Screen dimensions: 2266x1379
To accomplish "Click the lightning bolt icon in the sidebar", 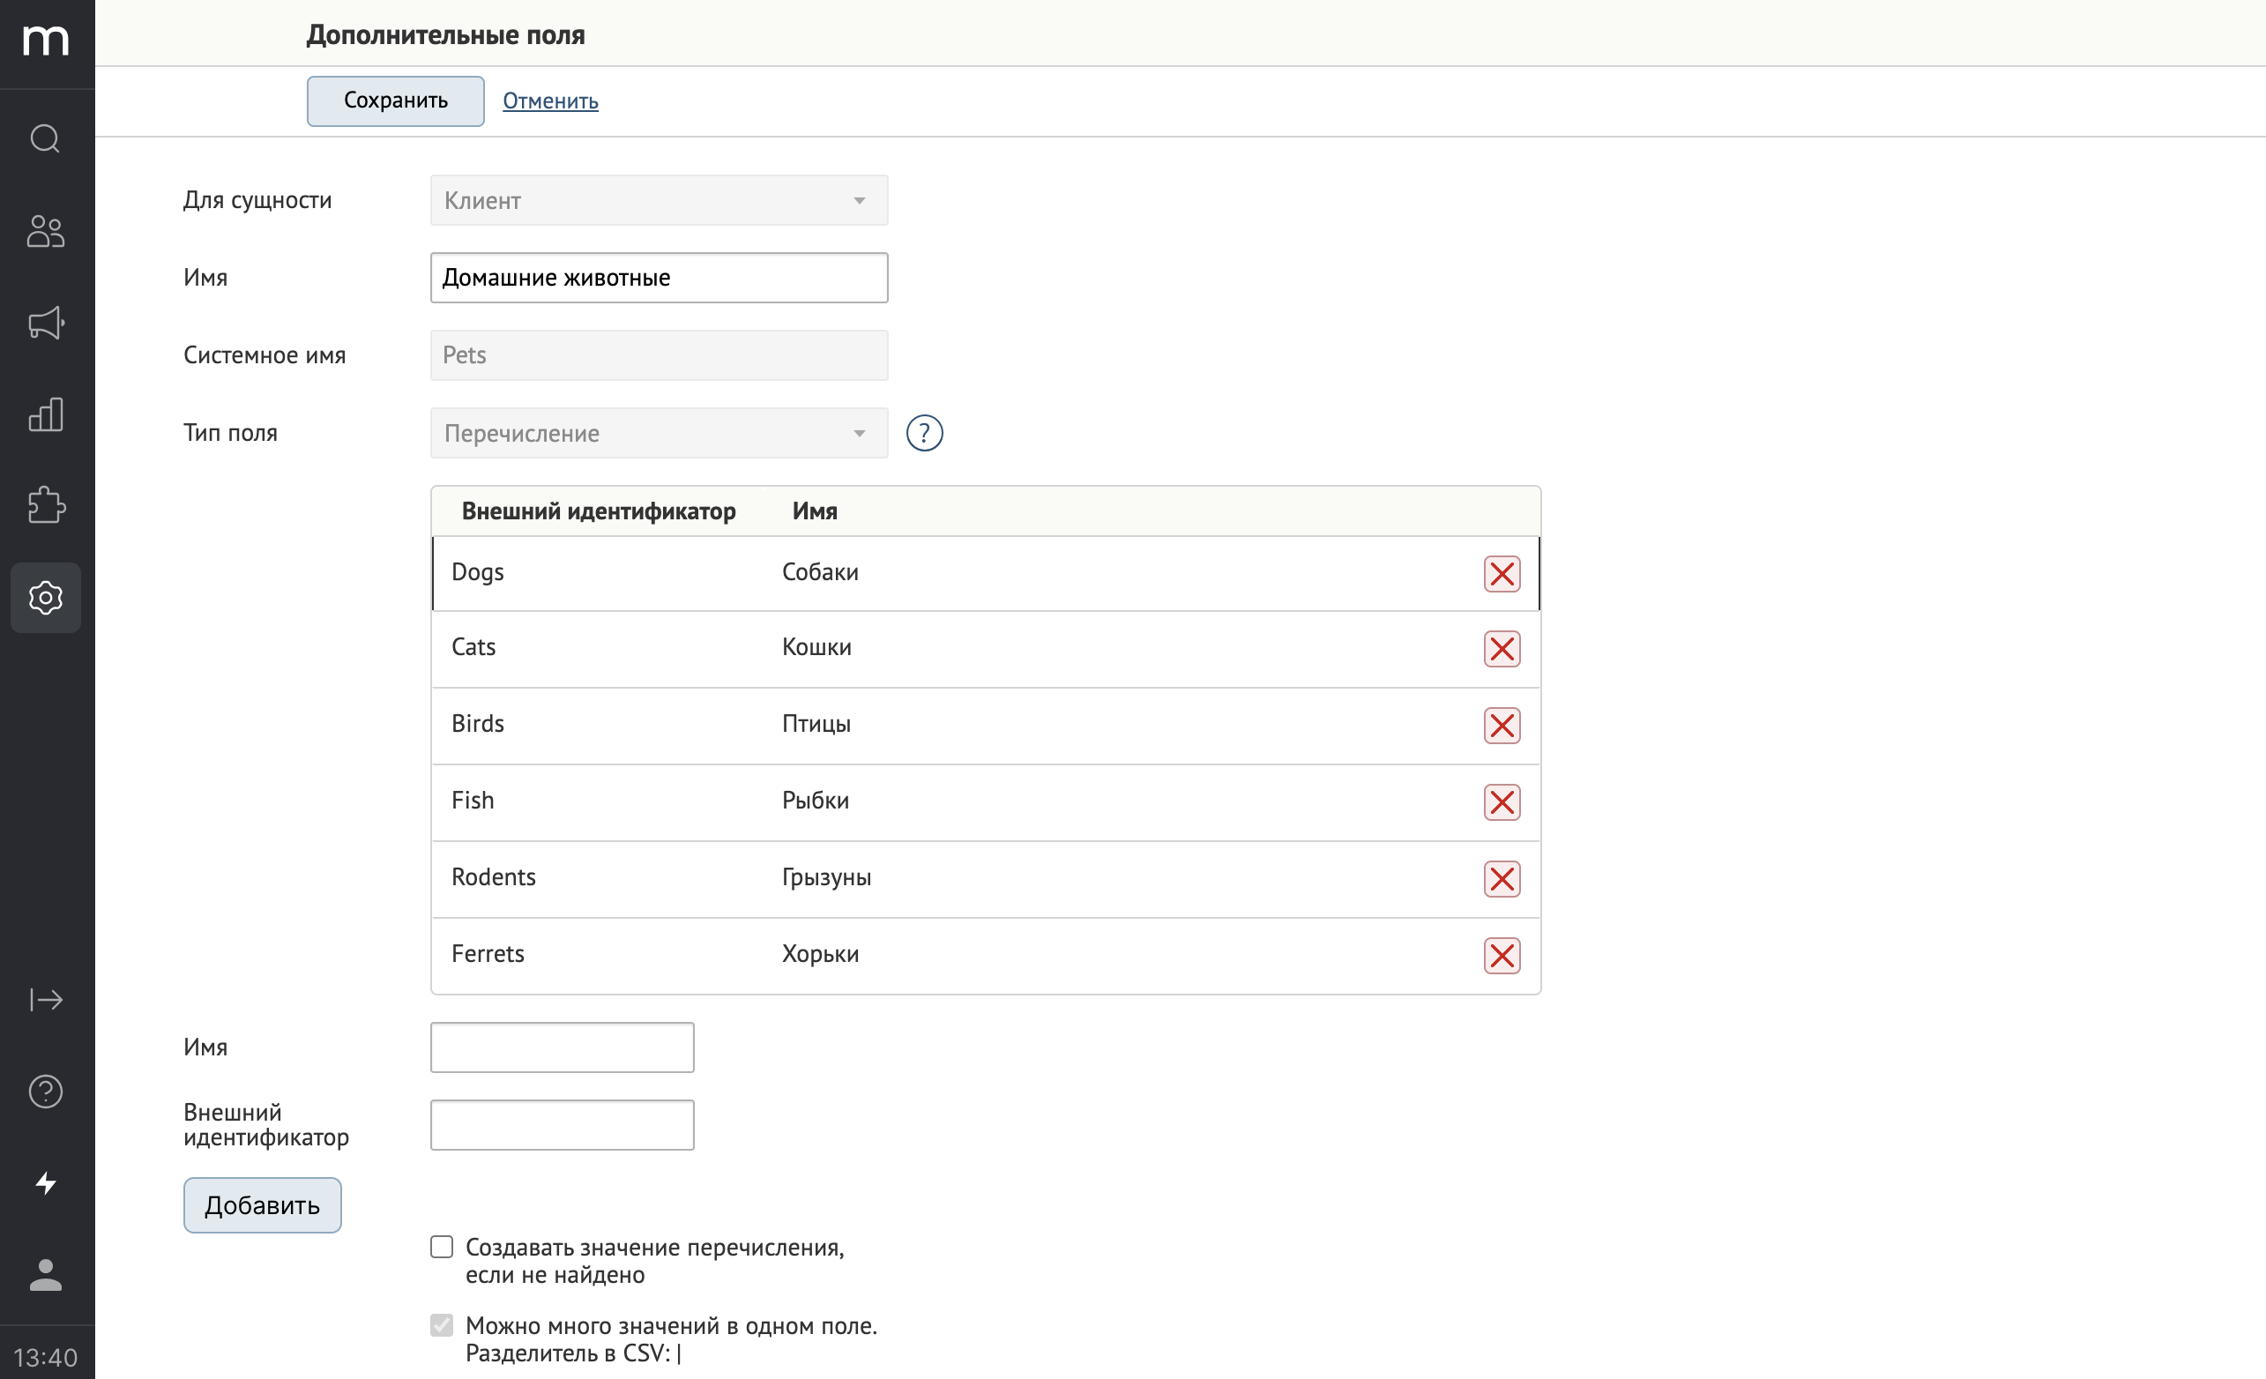I will (x=45, y=1184).
